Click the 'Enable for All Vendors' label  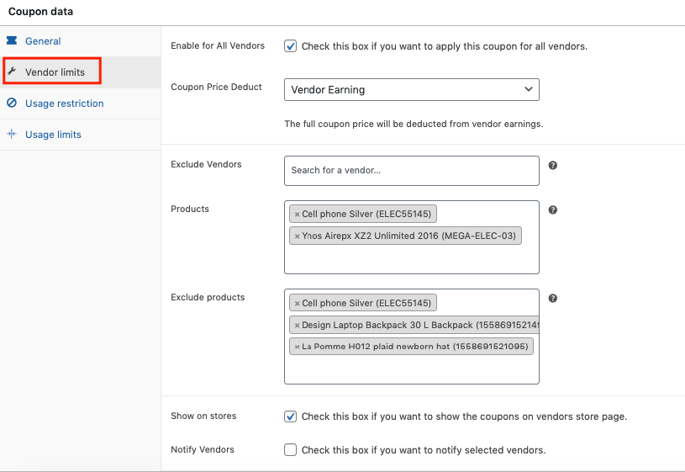coord(218,46)
